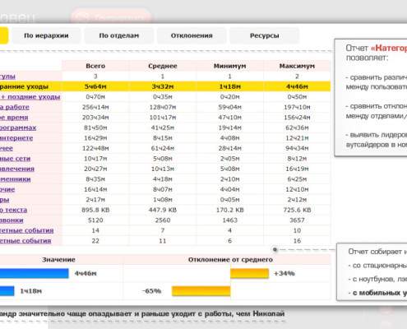407x329 pixels.
Task: Click the «Всего» column header
Action: tap(95, 66)
